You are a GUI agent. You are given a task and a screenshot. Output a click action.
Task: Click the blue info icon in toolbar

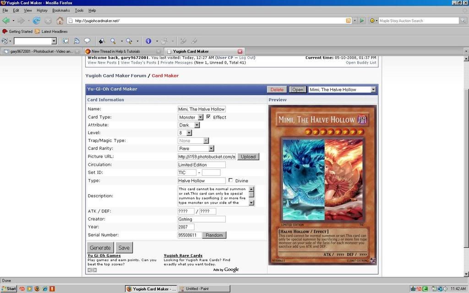click(x=148, y=41)
